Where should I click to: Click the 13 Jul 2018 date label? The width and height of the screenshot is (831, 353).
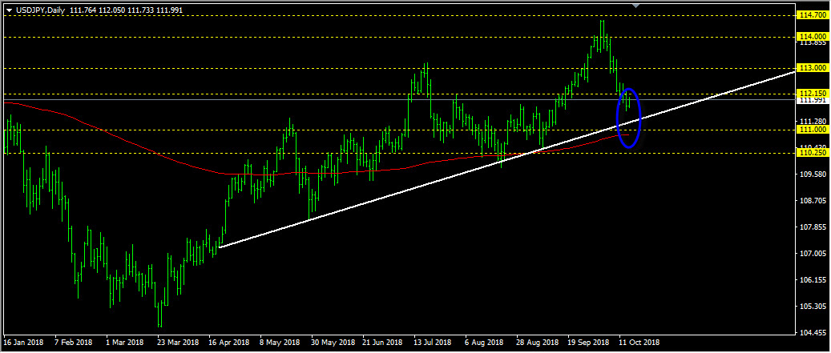click(x=434, y=342)
